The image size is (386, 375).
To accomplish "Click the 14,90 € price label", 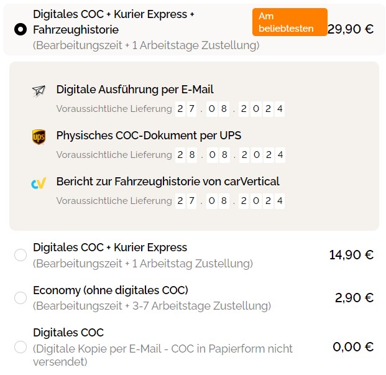I will [351, 254].
